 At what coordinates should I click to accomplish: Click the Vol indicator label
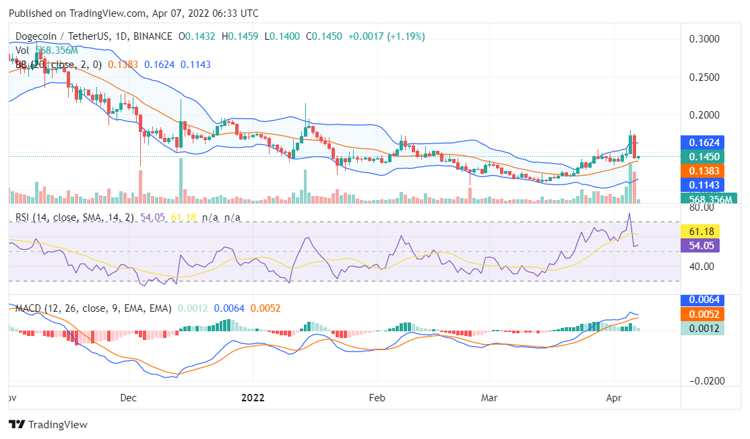[x=22, y=50]
